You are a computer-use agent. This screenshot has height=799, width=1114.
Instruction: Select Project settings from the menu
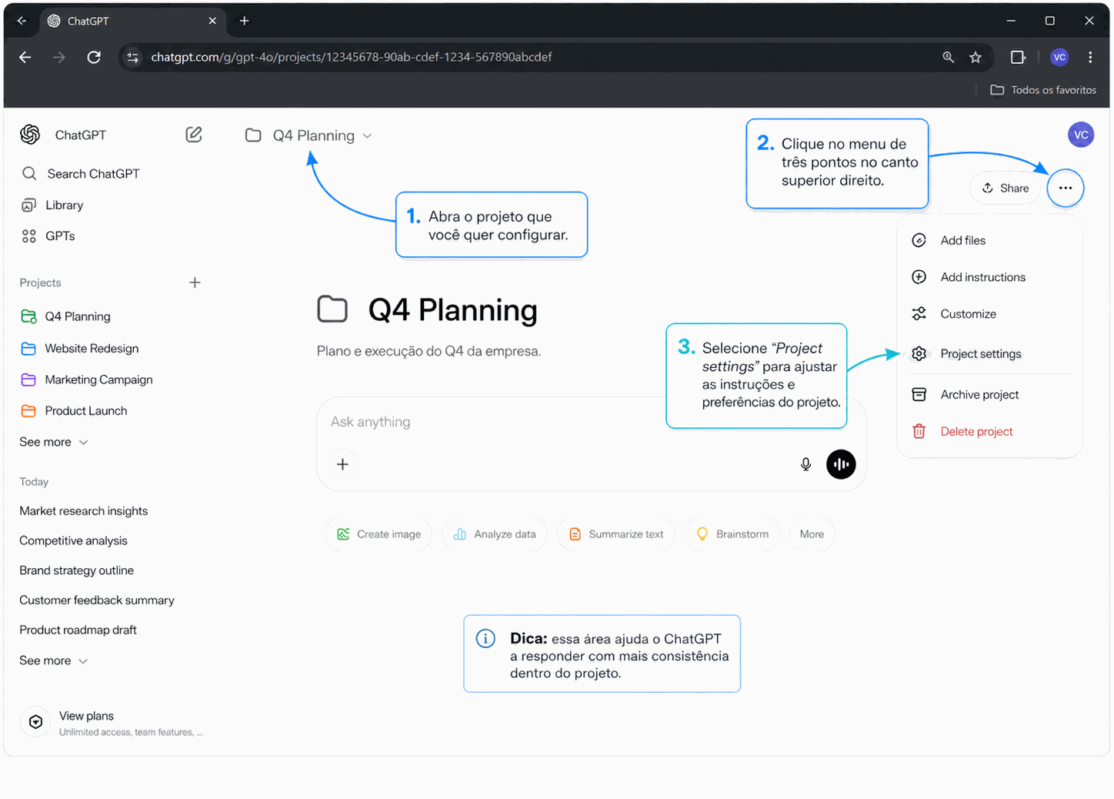tap(980, 354)
